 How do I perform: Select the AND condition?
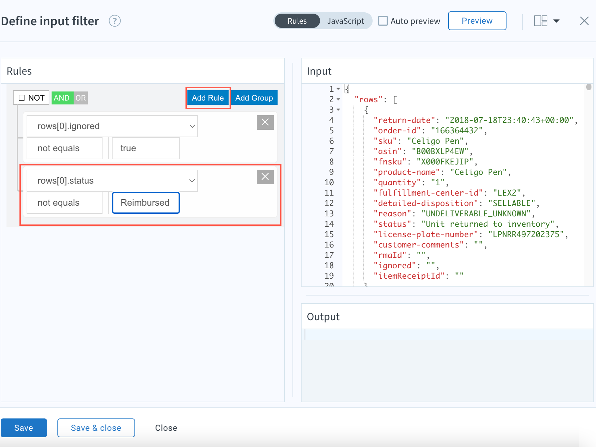click(62, 98)
